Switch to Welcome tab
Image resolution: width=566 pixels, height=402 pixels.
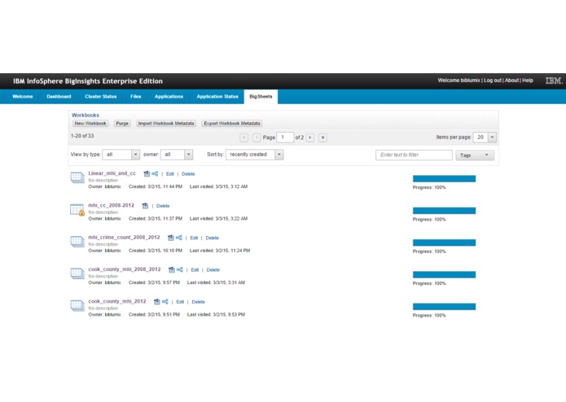click(x=22, y=97)
